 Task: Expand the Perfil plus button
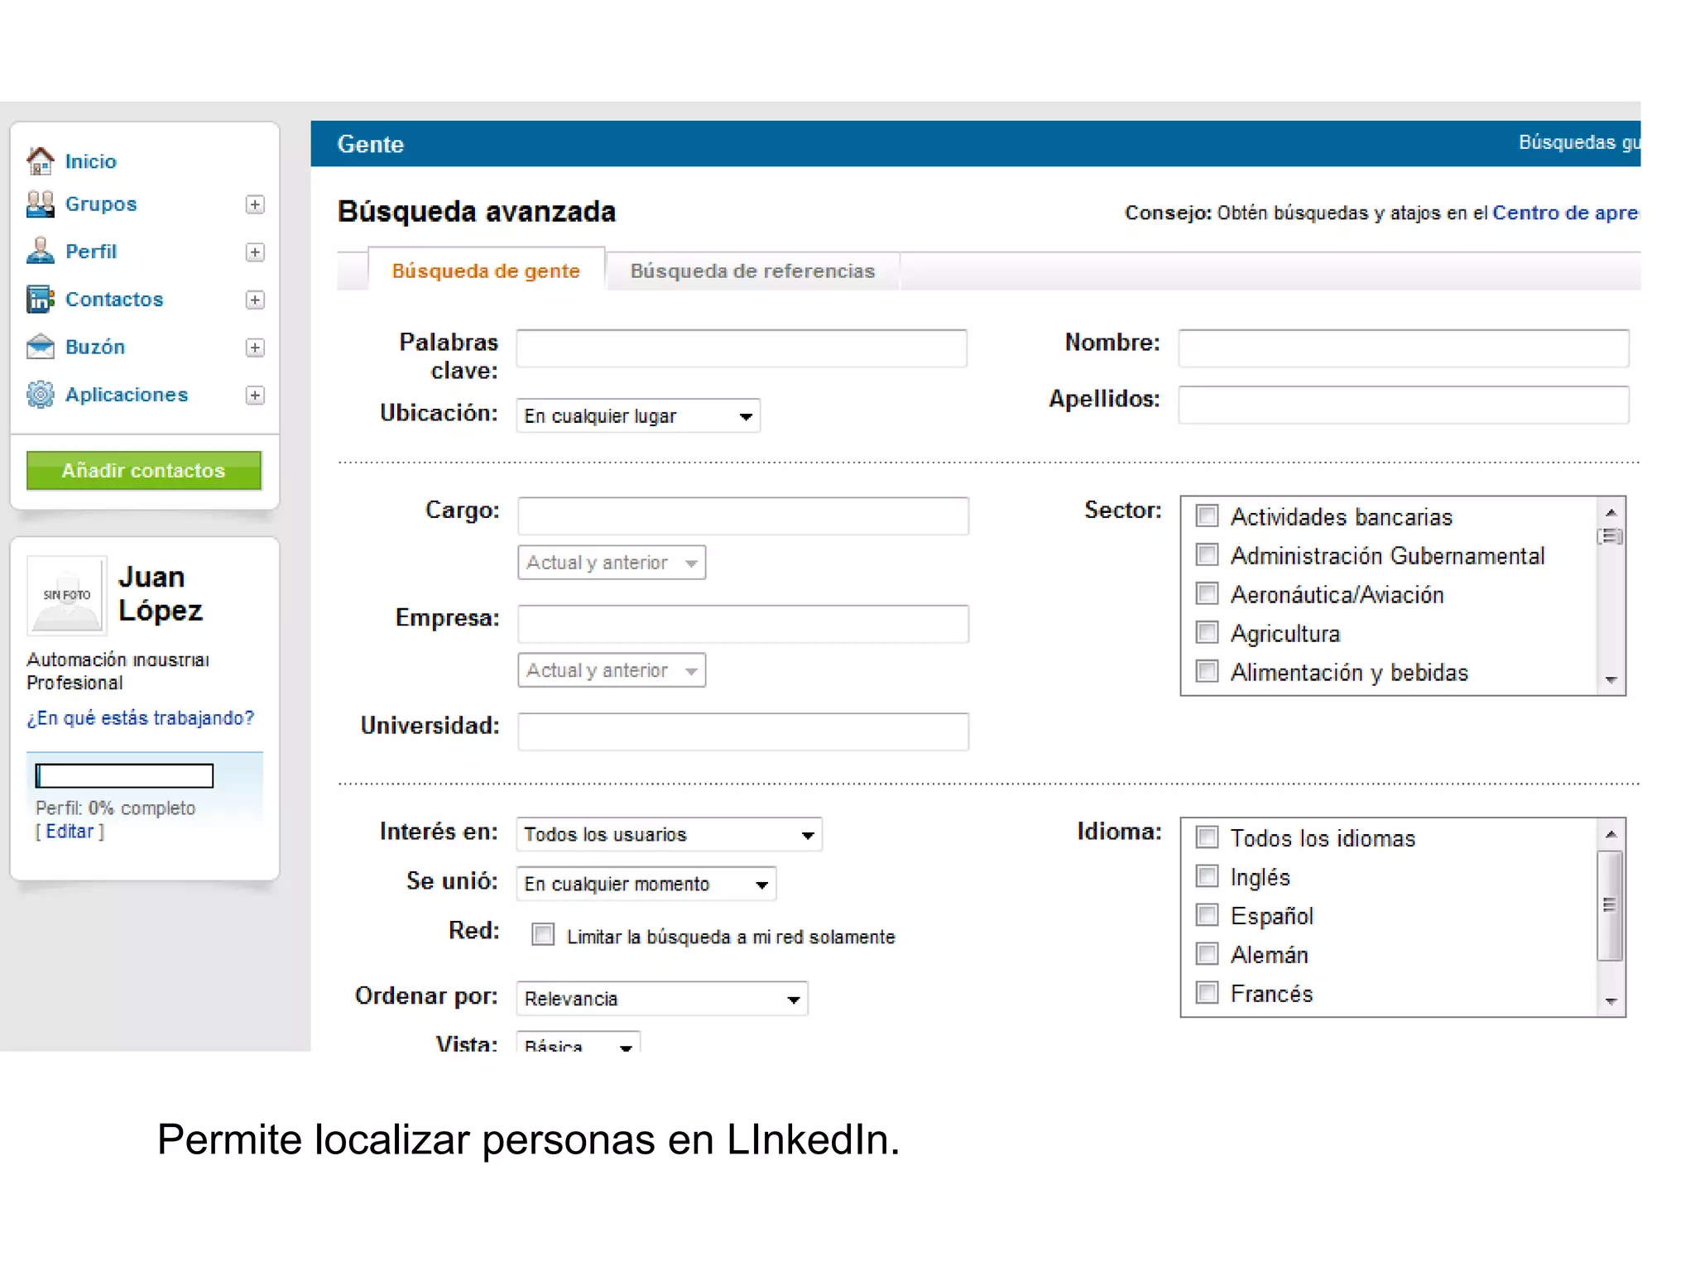[x=255, y=252]
